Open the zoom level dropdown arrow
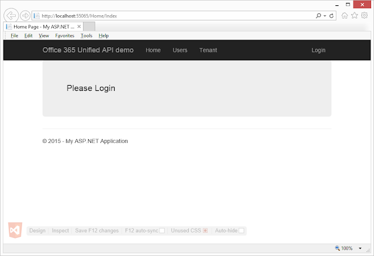Screen dimensions: 374x256 [360, 248]
